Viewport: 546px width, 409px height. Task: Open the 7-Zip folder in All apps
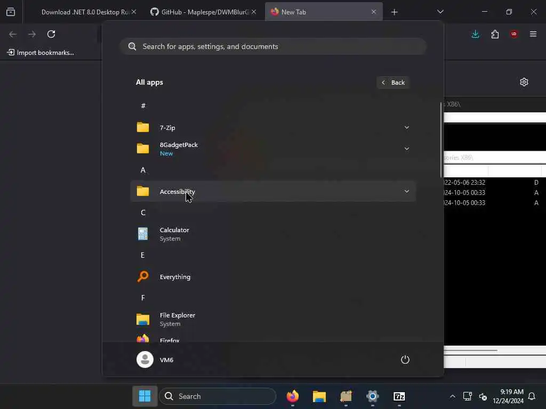point(273,128)
